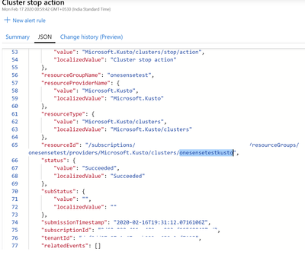Click the tenantId key on line 76

pyautogui.click(x=57, y=238)
